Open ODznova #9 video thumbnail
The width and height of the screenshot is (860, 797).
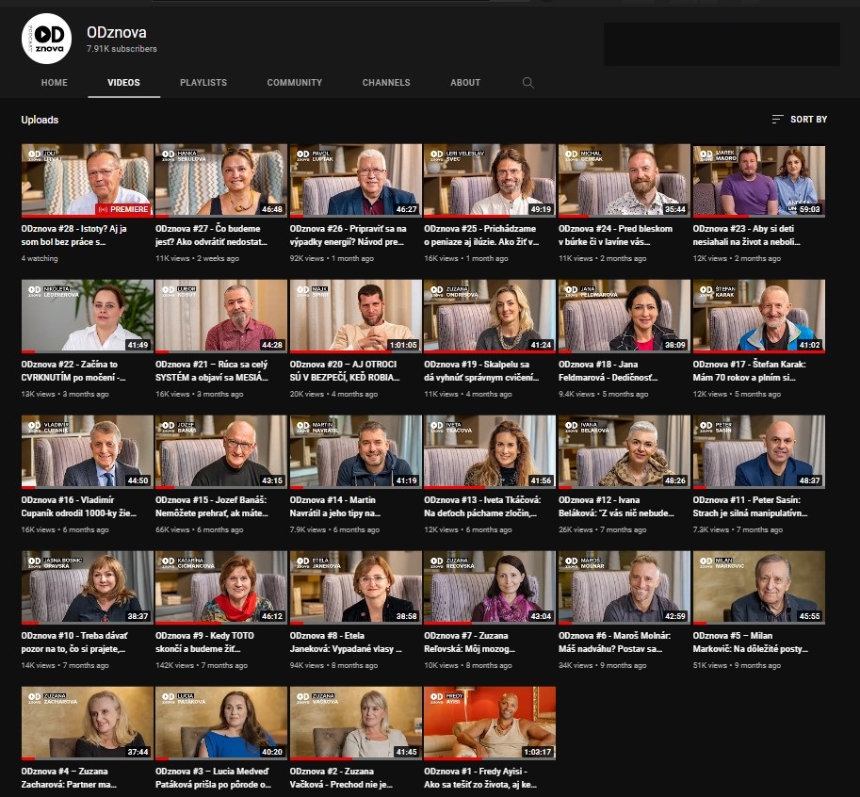pos(221,588)
